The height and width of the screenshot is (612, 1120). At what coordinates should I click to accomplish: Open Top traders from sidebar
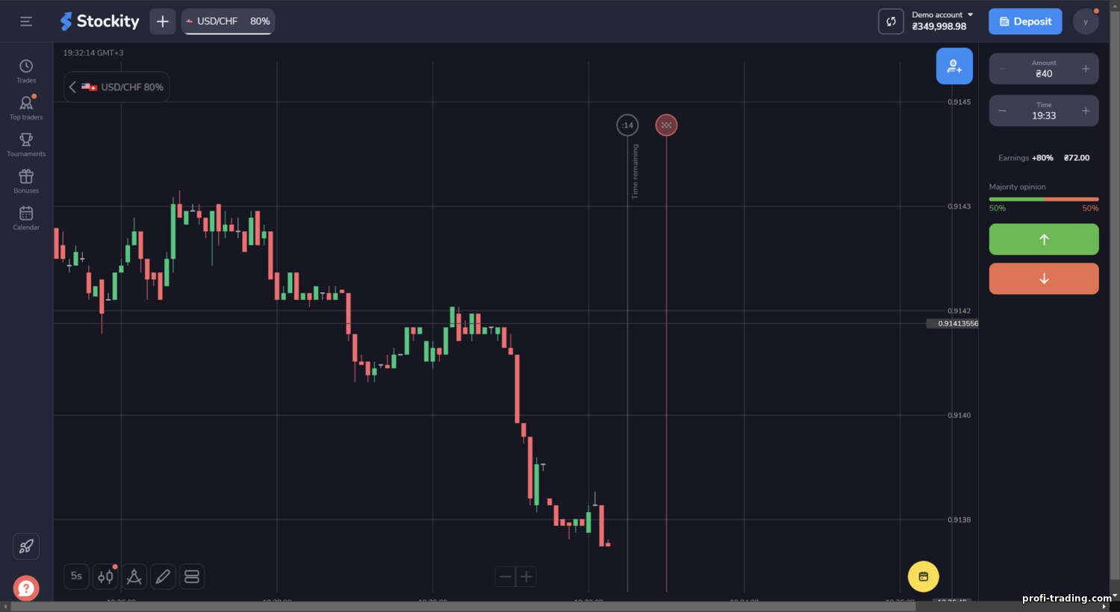click(x=26, y=107)
